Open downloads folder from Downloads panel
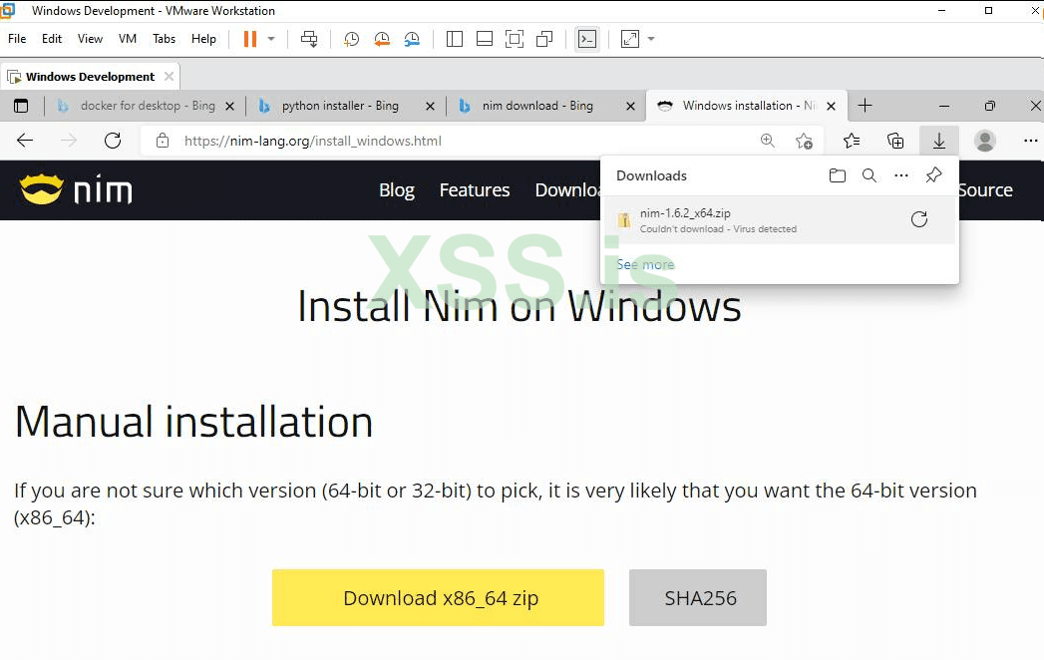The image size is (1044, 660). (838, 175)
